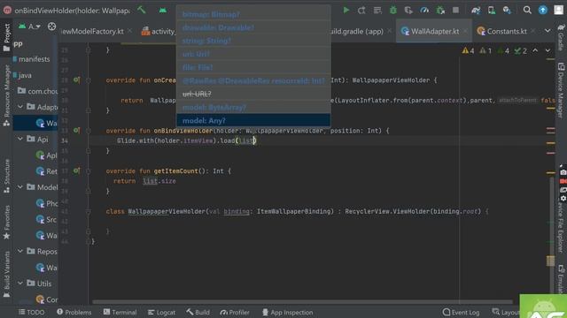
Task: Collapse the Adapter folder
Action: point(20,107)
